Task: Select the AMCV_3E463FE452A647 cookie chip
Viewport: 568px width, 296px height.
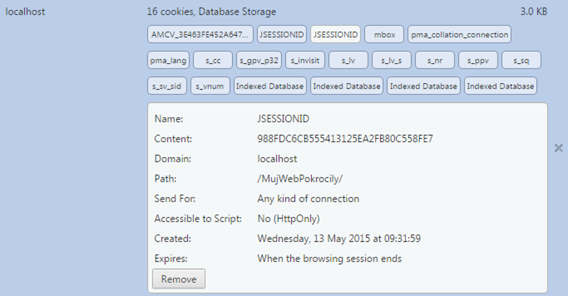Action: coord(201,34)
